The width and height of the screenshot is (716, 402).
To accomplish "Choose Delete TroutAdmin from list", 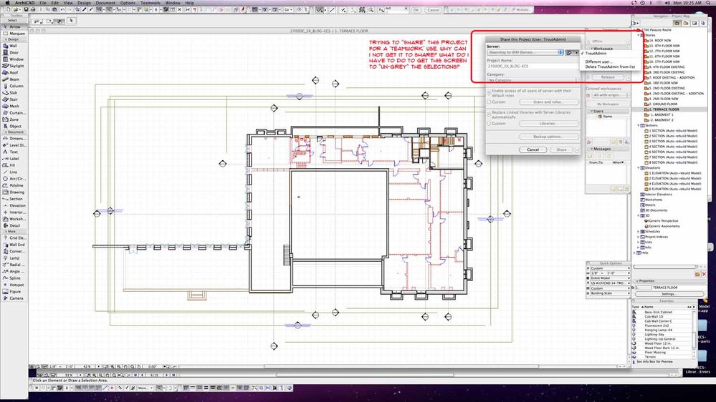I will pyautogui.click(x=610, y=67).
